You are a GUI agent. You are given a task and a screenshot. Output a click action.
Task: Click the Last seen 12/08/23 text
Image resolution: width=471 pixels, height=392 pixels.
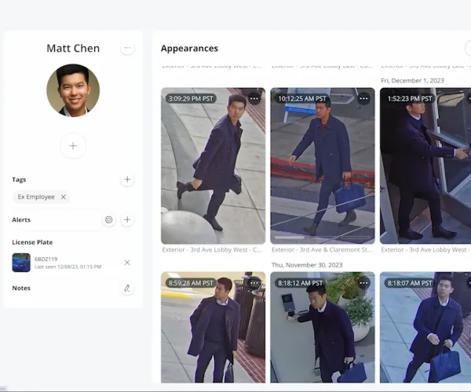coord(68,267)
